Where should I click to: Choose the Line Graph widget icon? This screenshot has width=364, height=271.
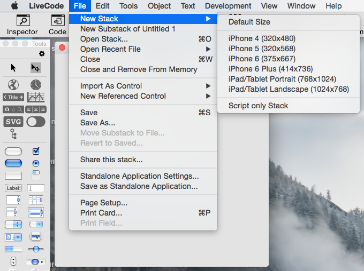point(36,97)
